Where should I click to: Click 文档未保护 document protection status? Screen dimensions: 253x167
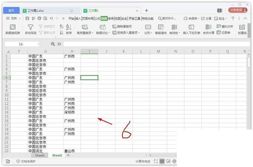pos(26,161)
